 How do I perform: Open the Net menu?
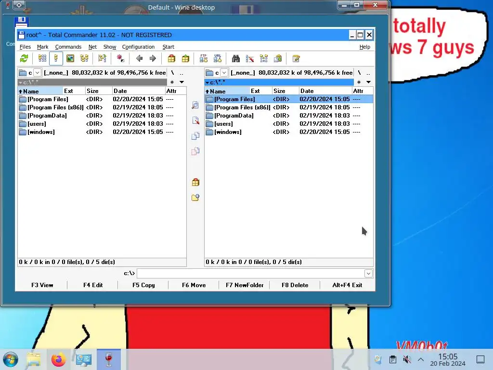92,47
